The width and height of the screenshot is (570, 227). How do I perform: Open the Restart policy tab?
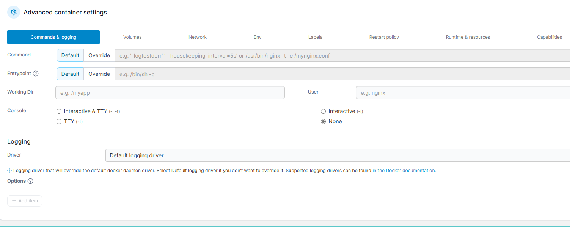click(384, 37)
